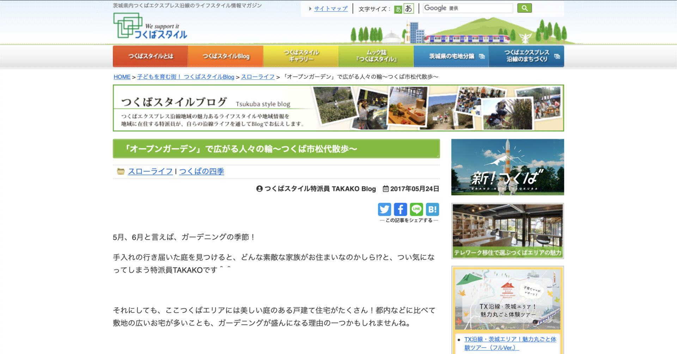Open the テレワーク移住 banner image
Screen dimensions: 677x354
pos(507,231)
